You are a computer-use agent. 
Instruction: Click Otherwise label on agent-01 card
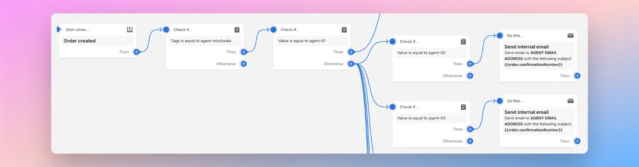333,64
